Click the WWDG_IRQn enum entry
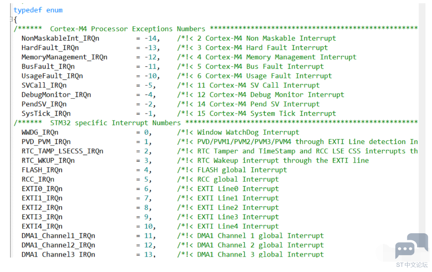The width and height of the screenshot is (432, 272). (40, 132)
